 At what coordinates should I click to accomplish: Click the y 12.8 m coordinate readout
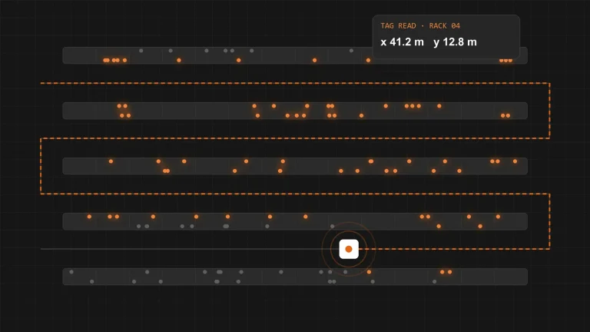click(x=455, y=41)
